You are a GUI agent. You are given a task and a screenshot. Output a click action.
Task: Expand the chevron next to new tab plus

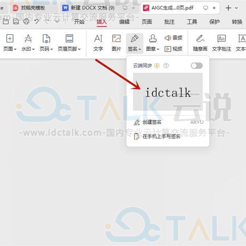(x=236, y=8)
